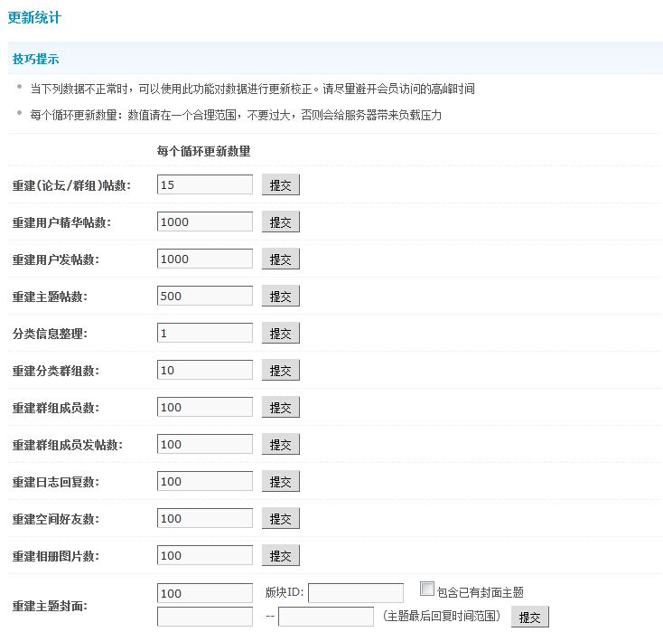This screenshot has height=632, width=663.
Task: Select the 重建用户精华帖数 input box
Action: [204, 222]
